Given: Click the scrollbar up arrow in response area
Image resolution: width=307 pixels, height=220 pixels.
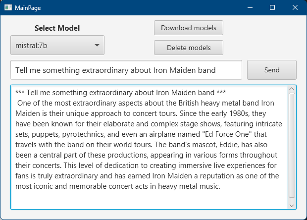Looking at the screenshot, I should [x=292, y=90].
